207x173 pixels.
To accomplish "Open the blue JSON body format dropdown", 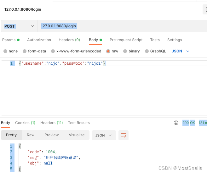I will (x=181, y=51).
